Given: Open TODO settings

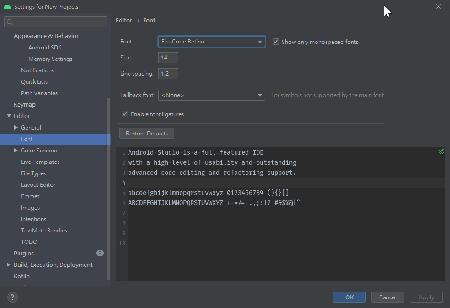Looking at the screenshot, I should tap(29, 242).
